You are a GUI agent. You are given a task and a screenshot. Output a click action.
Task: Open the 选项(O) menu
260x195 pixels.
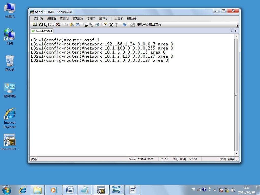point(78,18)
